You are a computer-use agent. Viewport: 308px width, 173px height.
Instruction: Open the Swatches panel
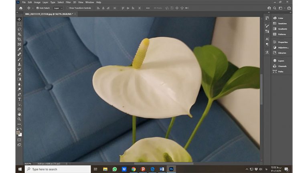tap(282, 23)
